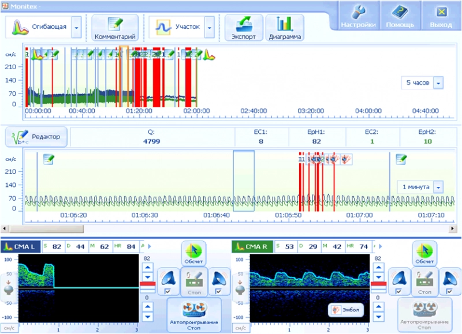Open the Экспорт export tool
Image resolution: width=462 pixels, height=334 pixels.
pos(243,28)
